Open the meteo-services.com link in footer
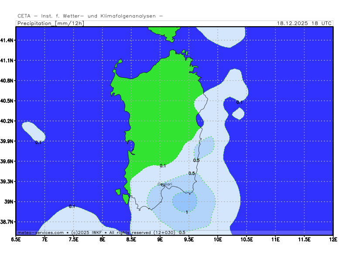Image resolution: width=349 pixels, height=262 pixels. tap(40, 233)
